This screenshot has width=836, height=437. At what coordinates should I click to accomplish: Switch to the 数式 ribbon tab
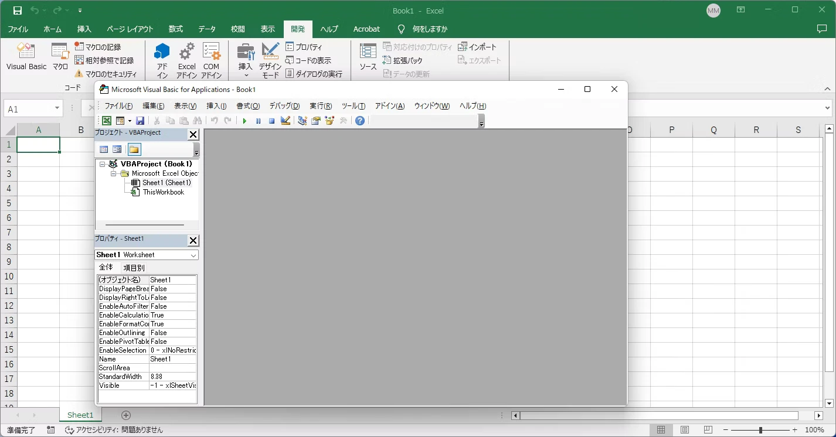[x=176, y=29]
